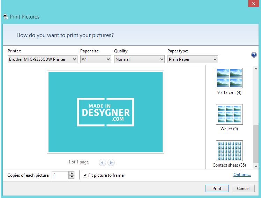Click the "Copies of each picture:" label
The width and height of the screenshot is (261, 198).
coord(29,175)
